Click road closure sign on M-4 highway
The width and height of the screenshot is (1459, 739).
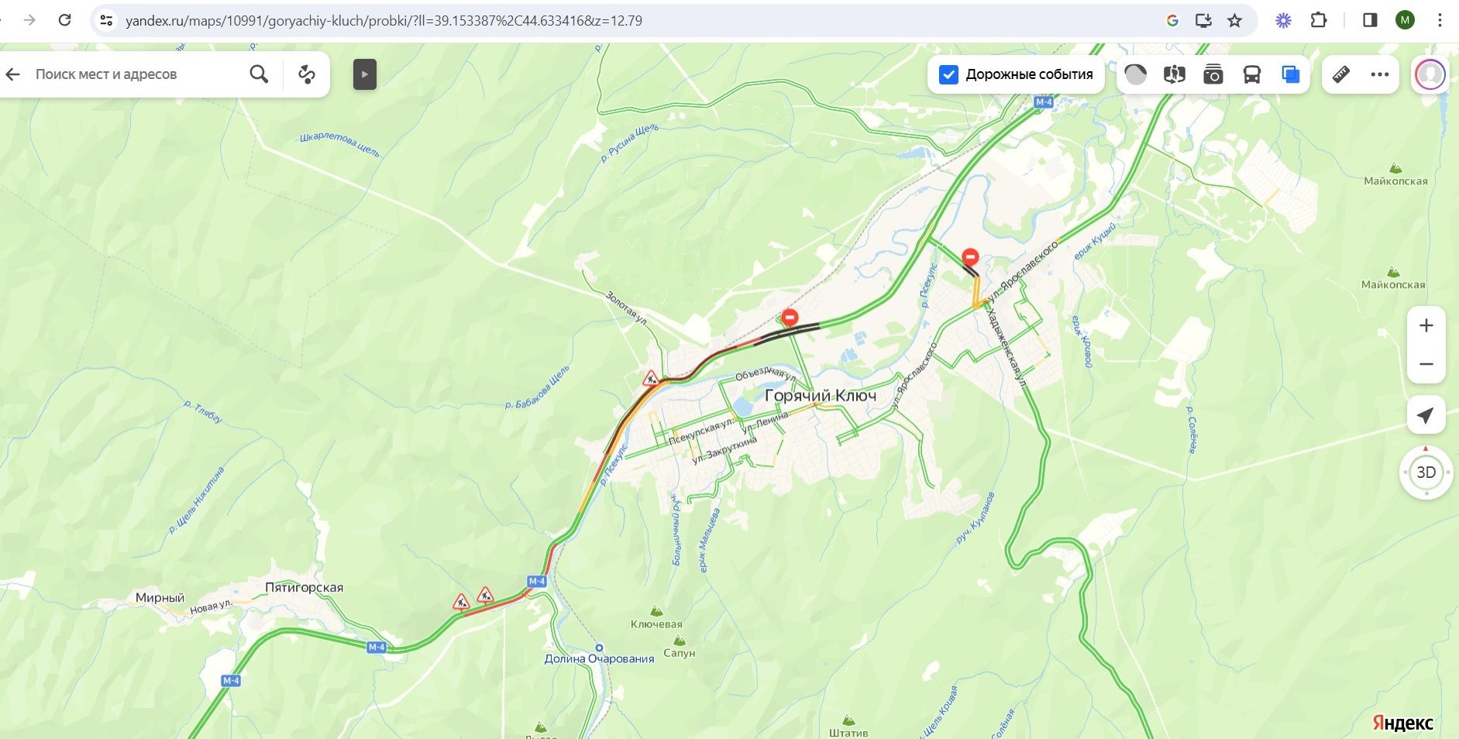[790, 318]
